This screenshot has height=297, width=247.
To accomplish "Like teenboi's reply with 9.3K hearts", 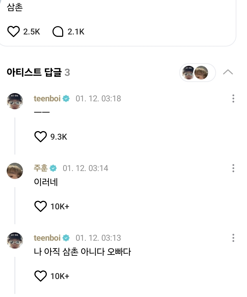I will pyautogui.click(x=40, y=137).
